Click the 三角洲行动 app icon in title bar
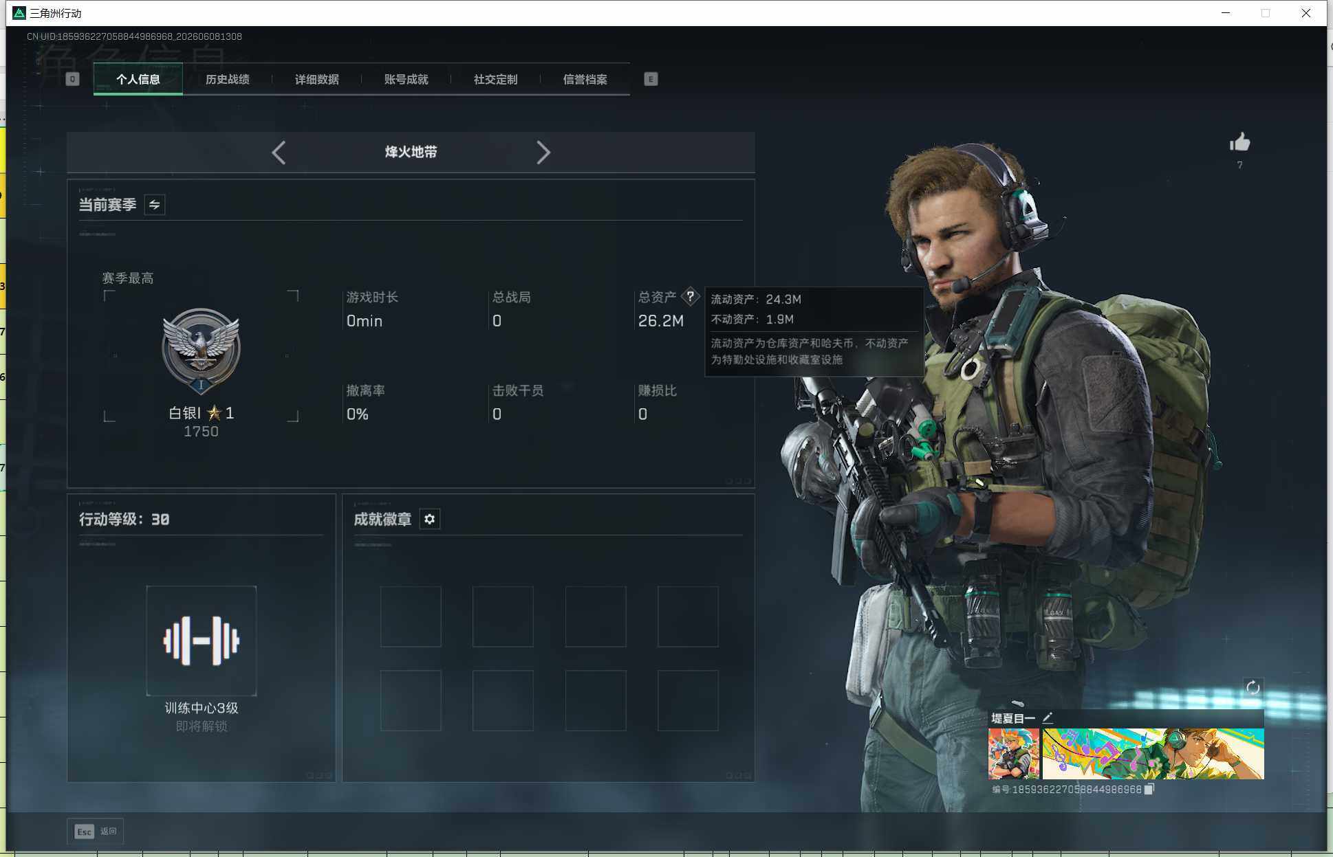 tap(19, 13)
